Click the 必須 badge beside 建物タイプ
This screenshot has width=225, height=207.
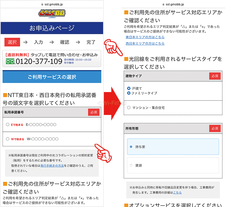pos(215,76)
